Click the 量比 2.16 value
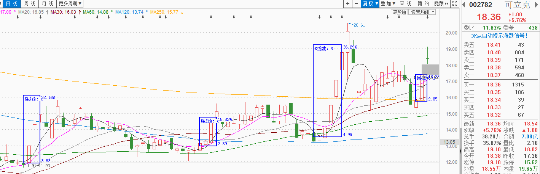 coord(532,143)
